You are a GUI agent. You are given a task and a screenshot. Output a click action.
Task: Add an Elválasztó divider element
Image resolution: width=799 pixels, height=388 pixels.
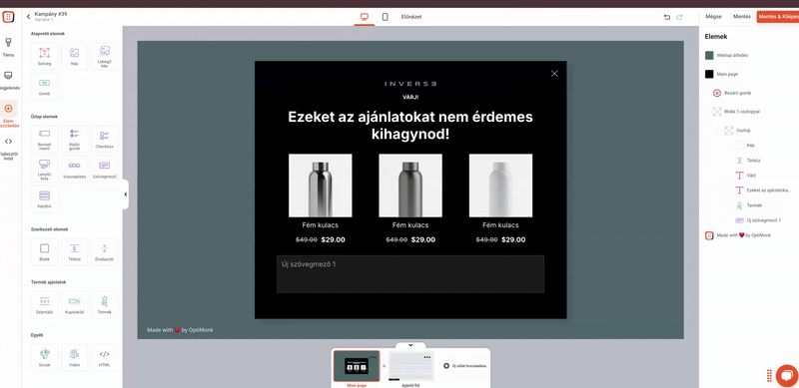105,252
